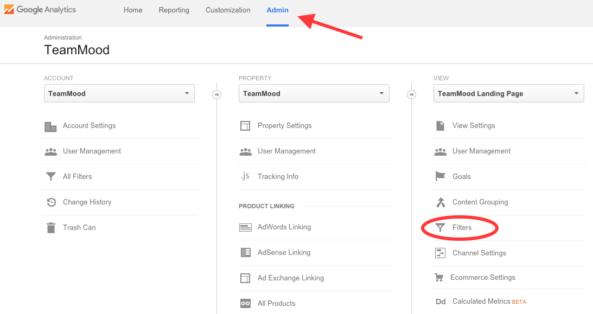Click the Content Grouping icon
The image size is (593, 314).
click(441, 202)
